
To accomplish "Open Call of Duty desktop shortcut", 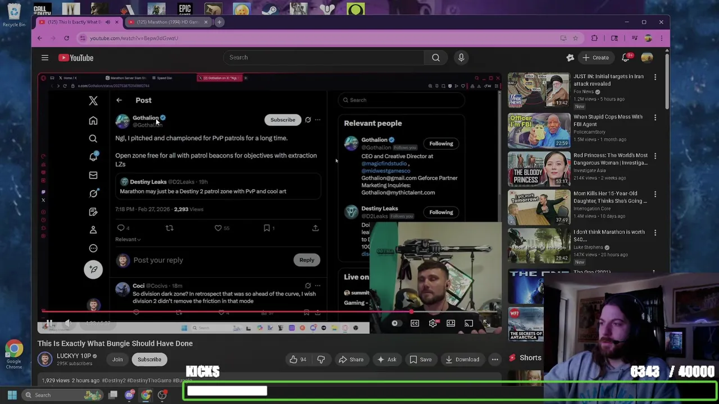I will [42, 8].
